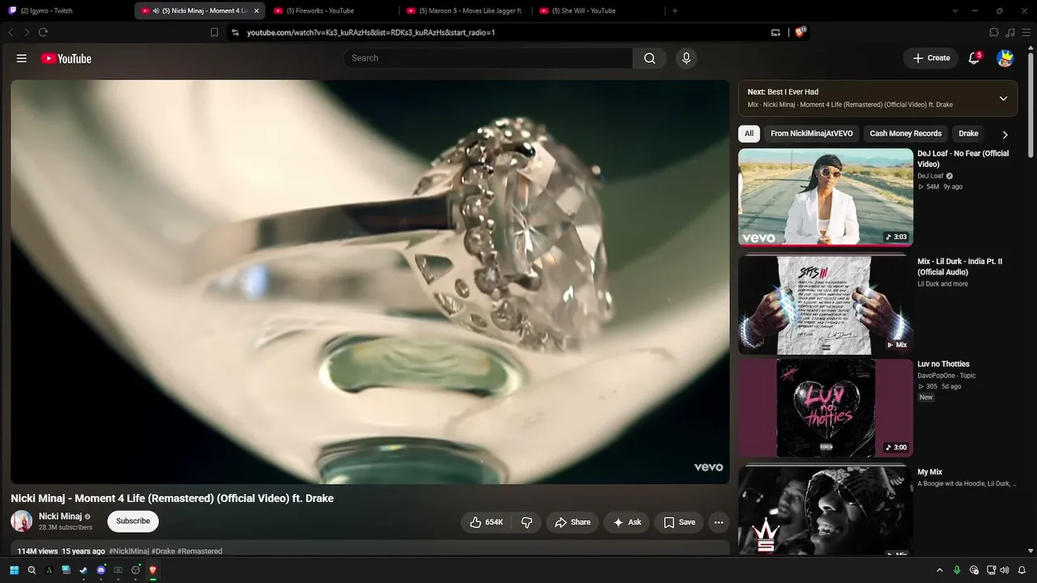Click the browser address bar URL
1037x583 pixels.
pyautogui.click(x=371, y=32)
